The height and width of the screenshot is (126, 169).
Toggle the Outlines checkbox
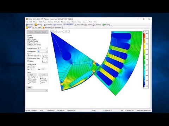36,56
